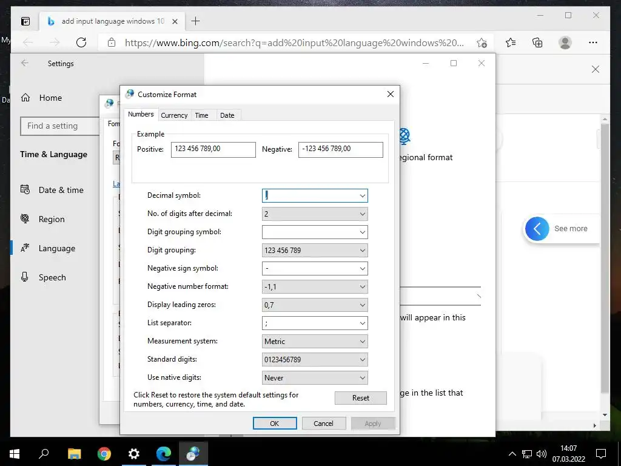This screenshot has height=466, width=621.
Task: Click the Edge page vertical scrollbar
Action: [x=605, y=257]
